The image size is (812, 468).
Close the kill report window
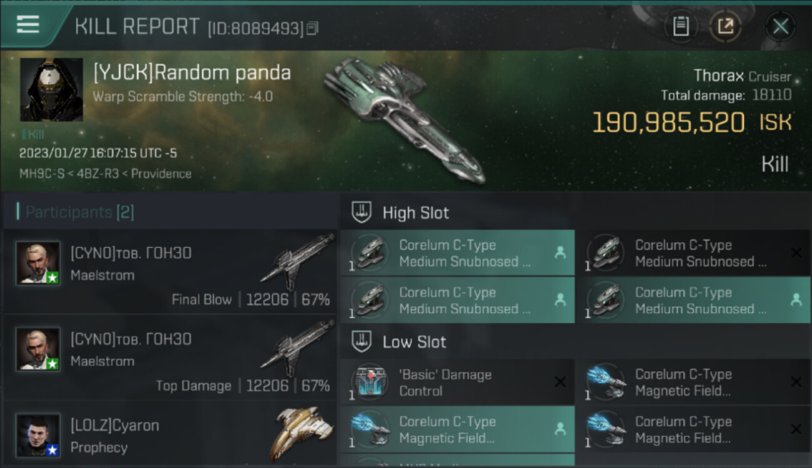(x=780, y=26)
